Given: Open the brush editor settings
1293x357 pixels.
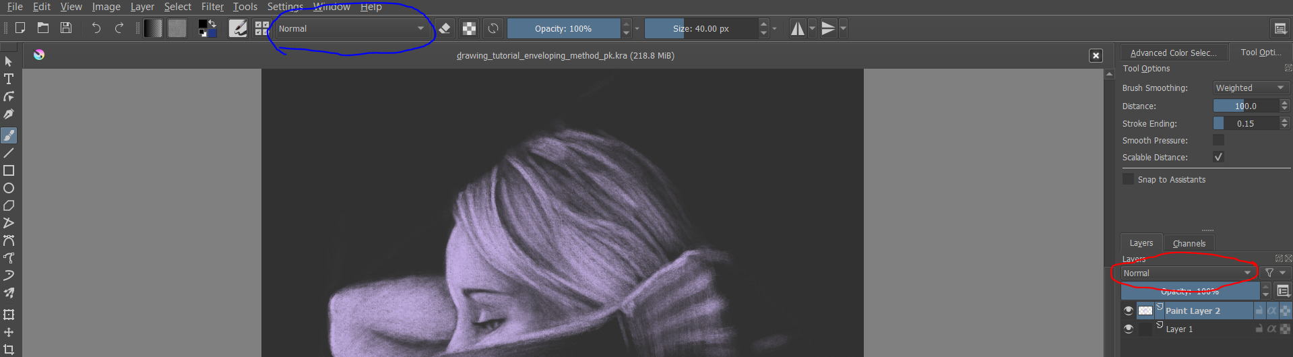Looking at the screenshot, I should click(238, 28).
